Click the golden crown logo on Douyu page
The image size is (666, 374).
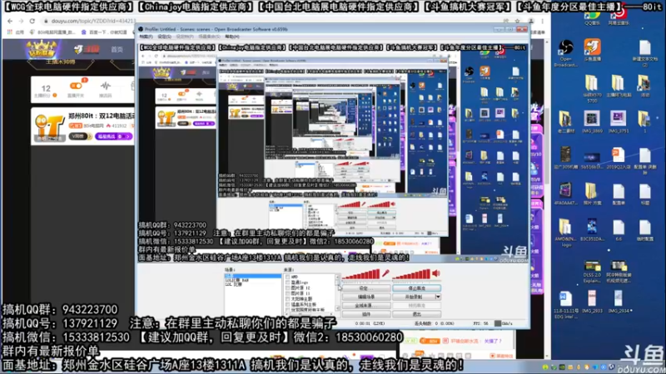41,49
